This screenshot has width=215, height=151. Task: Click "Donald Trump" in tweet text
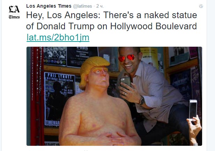point(65,26)
